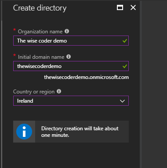Click the Initial domain name text field
This screenshot has width=167, height=168.
(x=71, y=66)
